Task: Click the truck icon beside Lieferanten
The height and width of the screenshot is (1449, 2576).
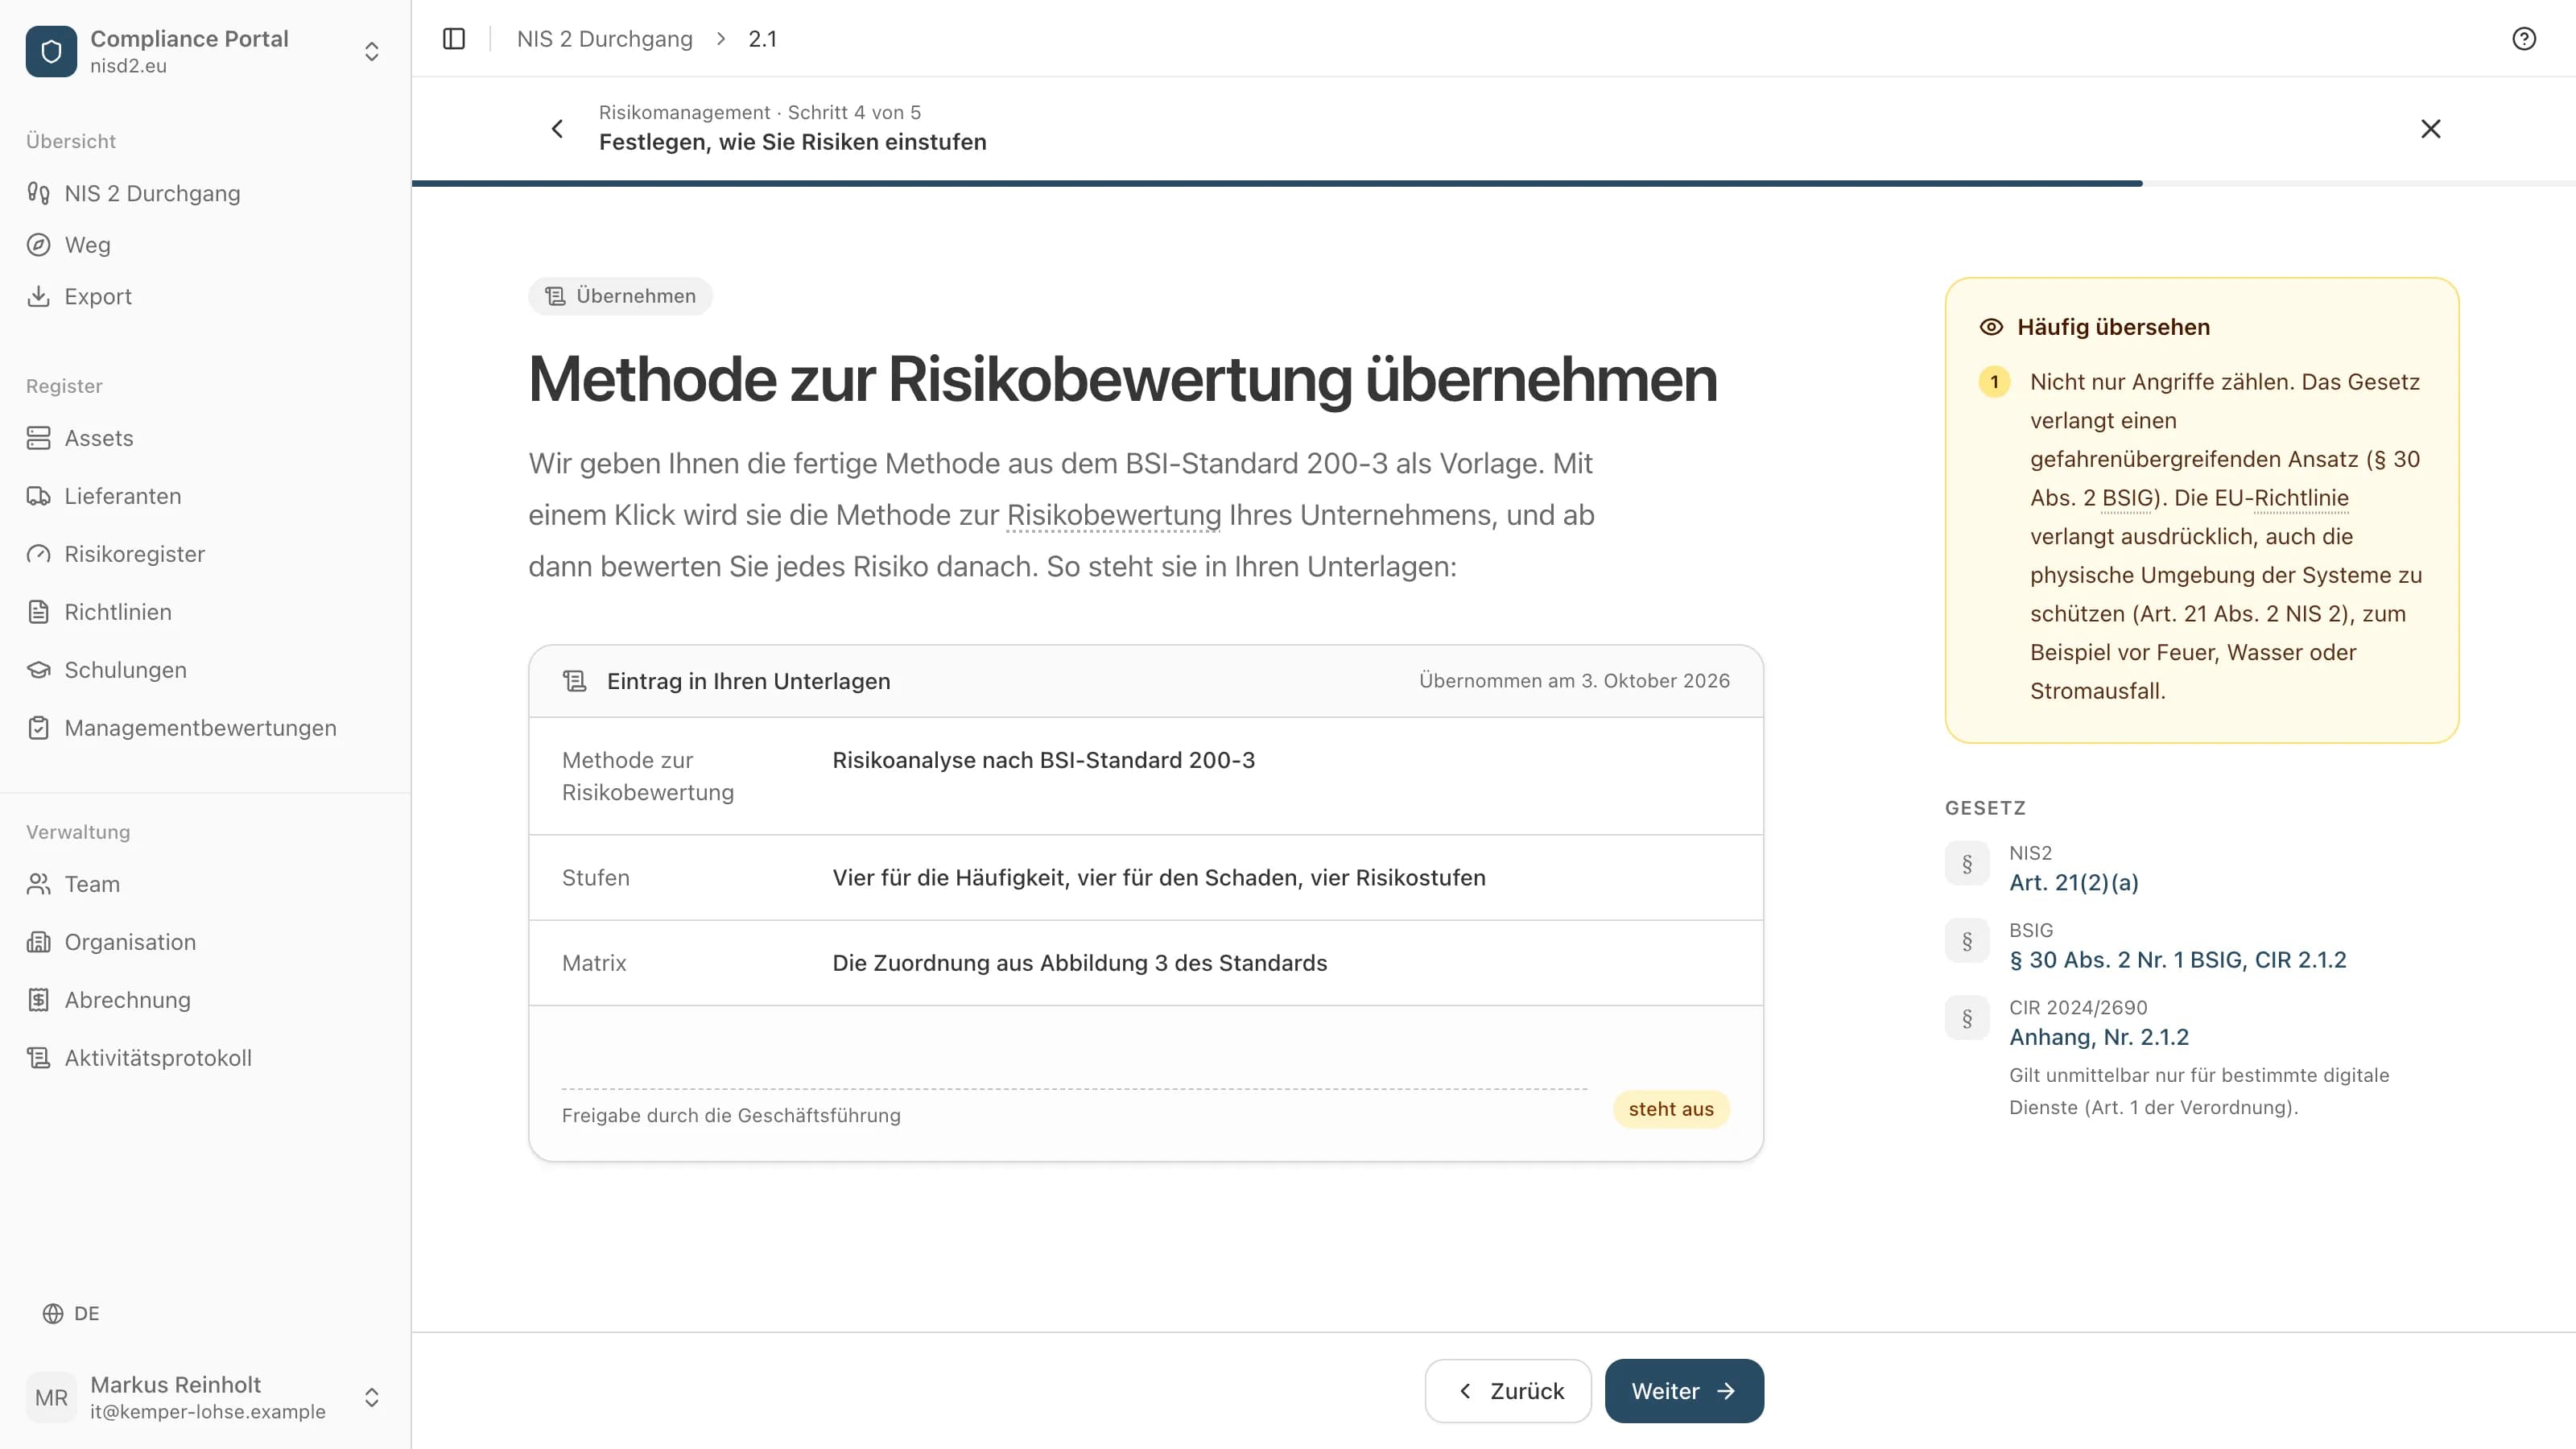Action: tap(39, 496)
